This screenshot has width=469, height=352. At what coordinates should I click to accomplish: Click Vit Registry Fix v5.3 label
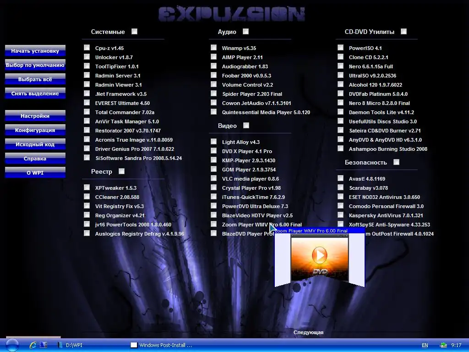pyautogui.click(x=120, y=206)
